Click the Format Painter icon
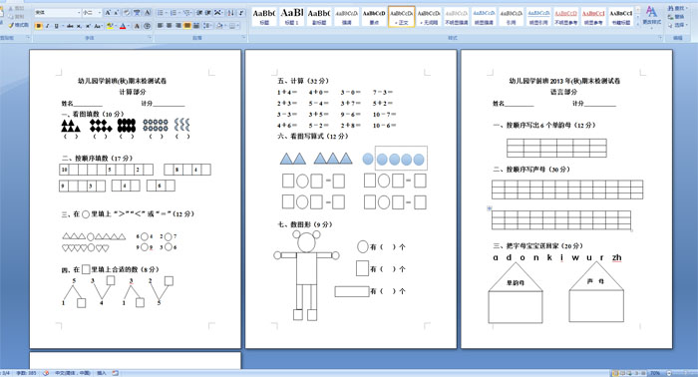The height and width of the screenshot is (377, 698). coord(18,25)
